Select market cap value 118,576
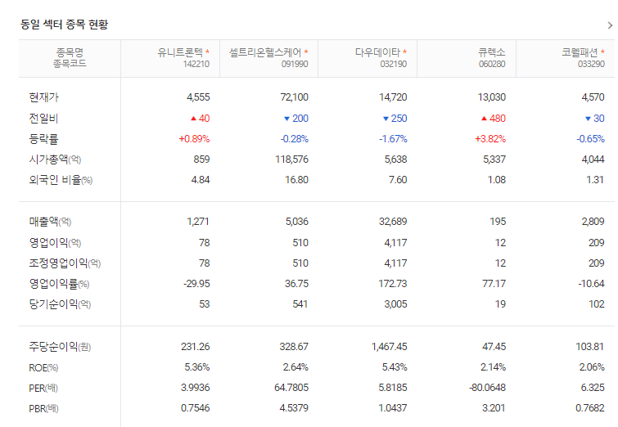The image size is (618, 427). pos(291,160)
